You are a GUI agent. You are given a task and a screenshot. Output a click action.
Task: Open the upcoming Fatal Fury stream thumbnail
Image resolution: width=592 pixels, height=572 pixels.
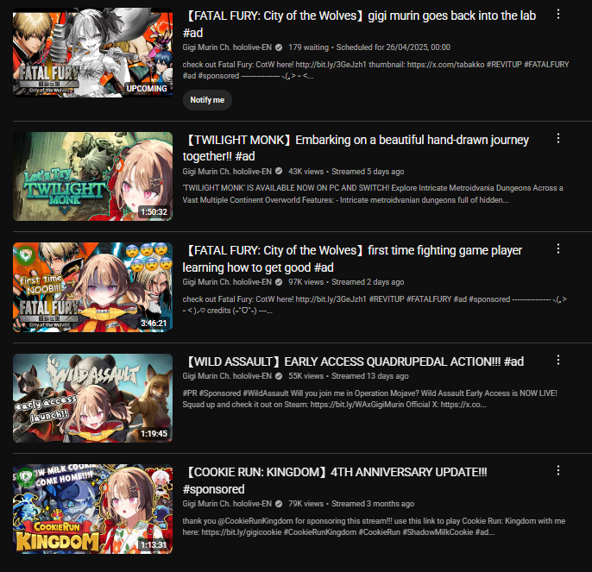tap(93, 53)
